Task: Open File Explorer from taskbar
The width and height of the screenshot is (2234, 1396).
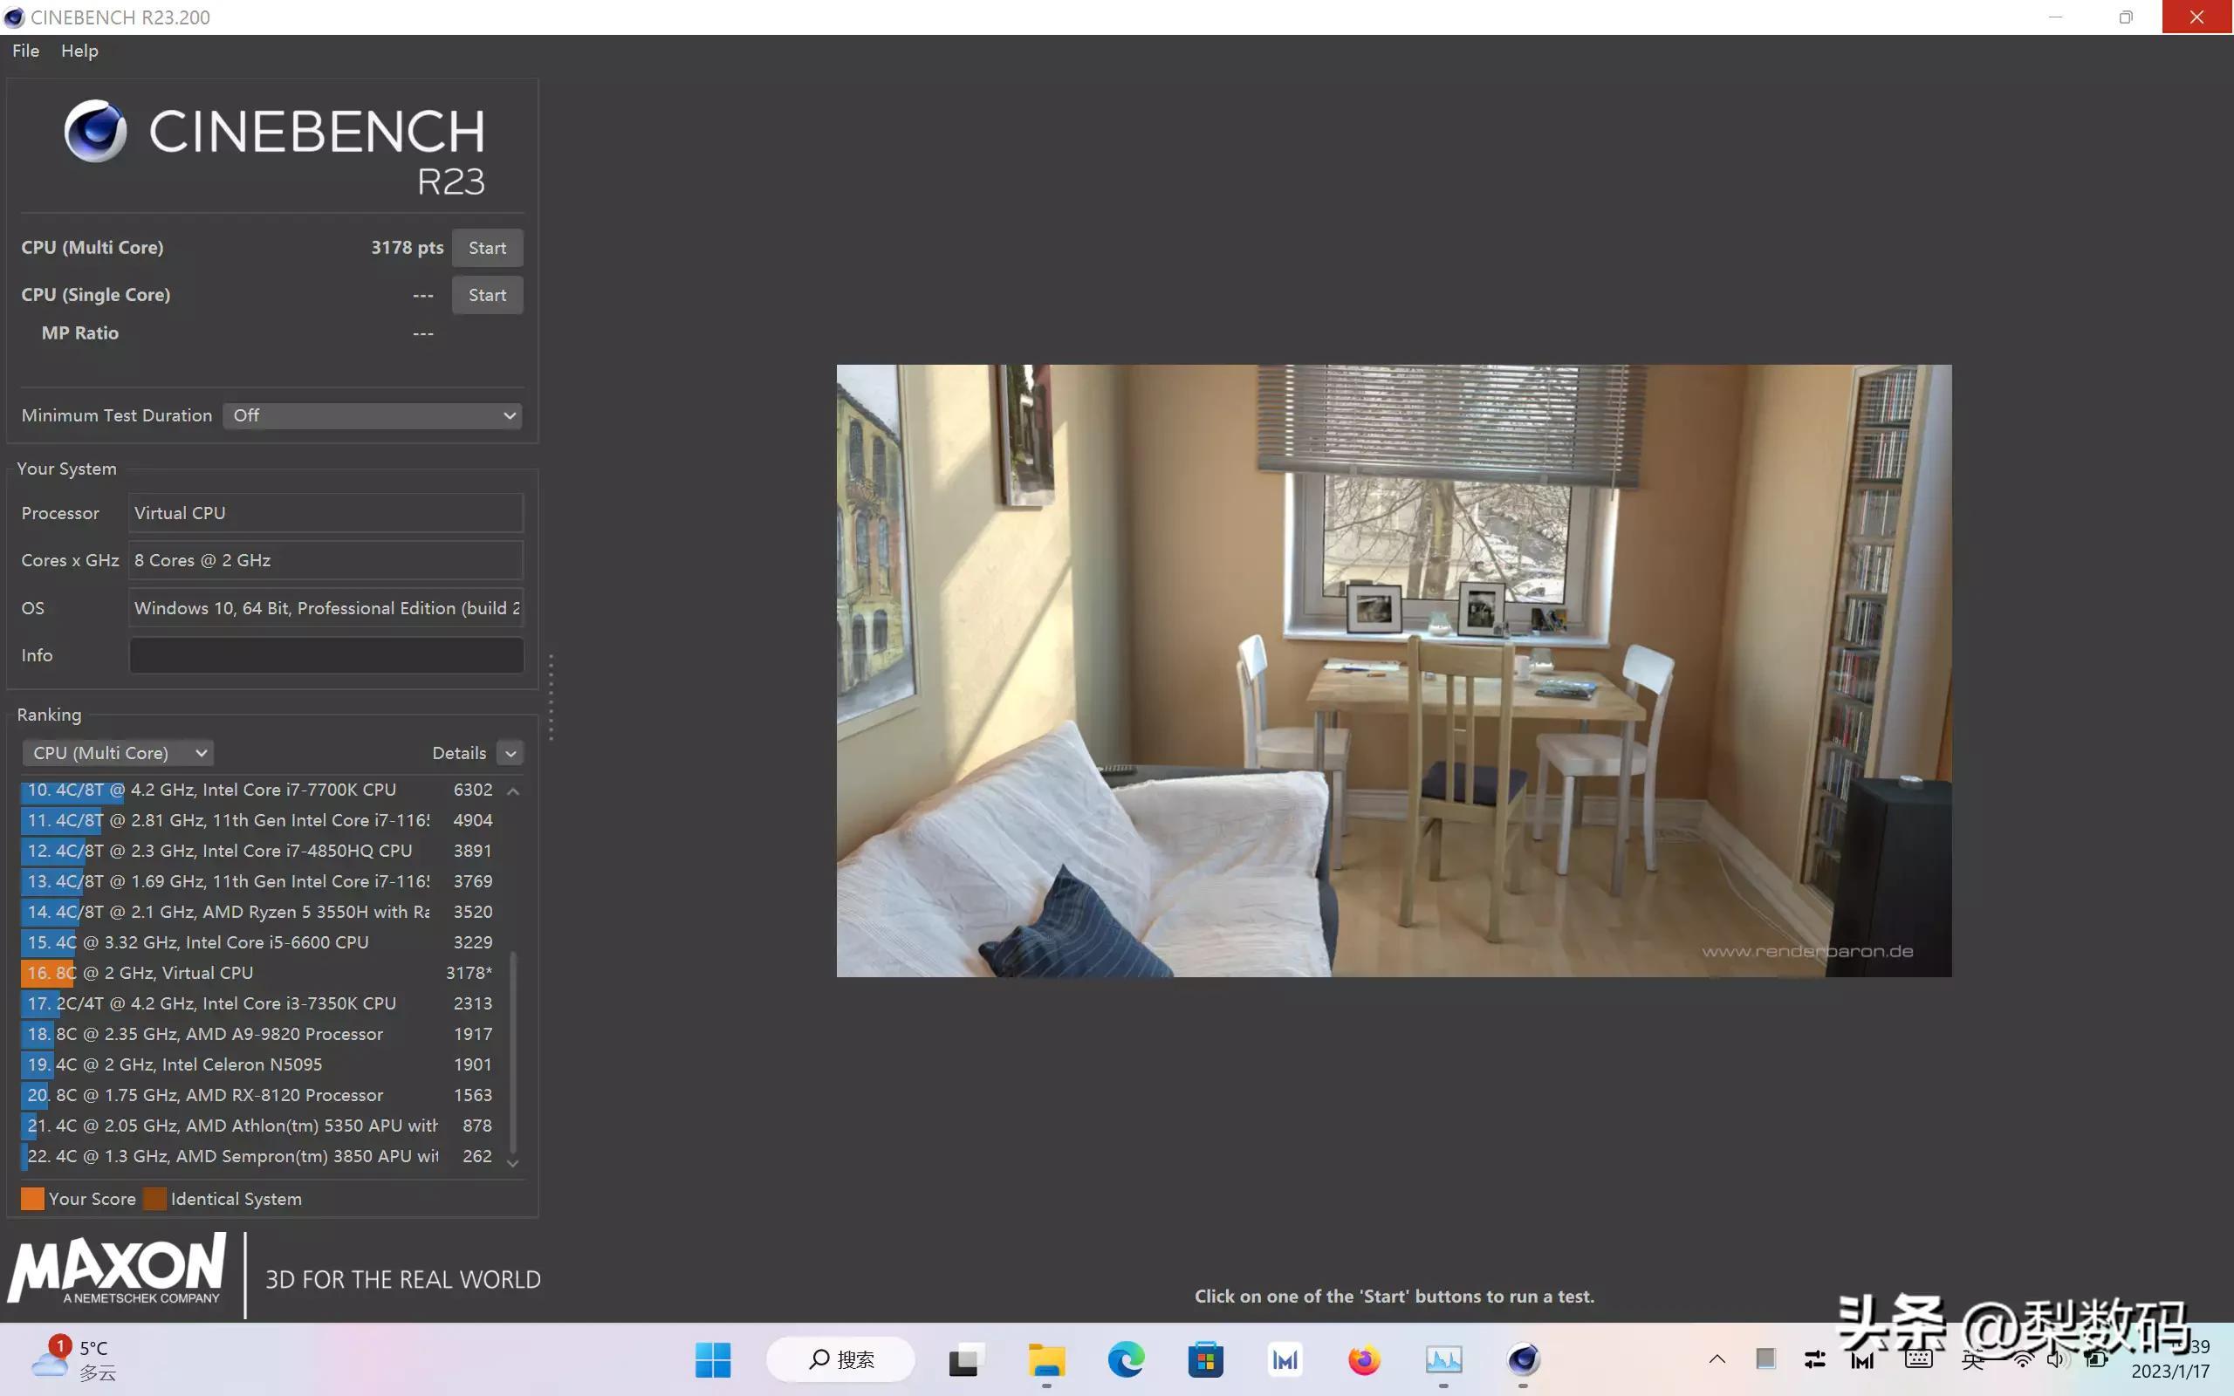Action: [1046, 1359]
